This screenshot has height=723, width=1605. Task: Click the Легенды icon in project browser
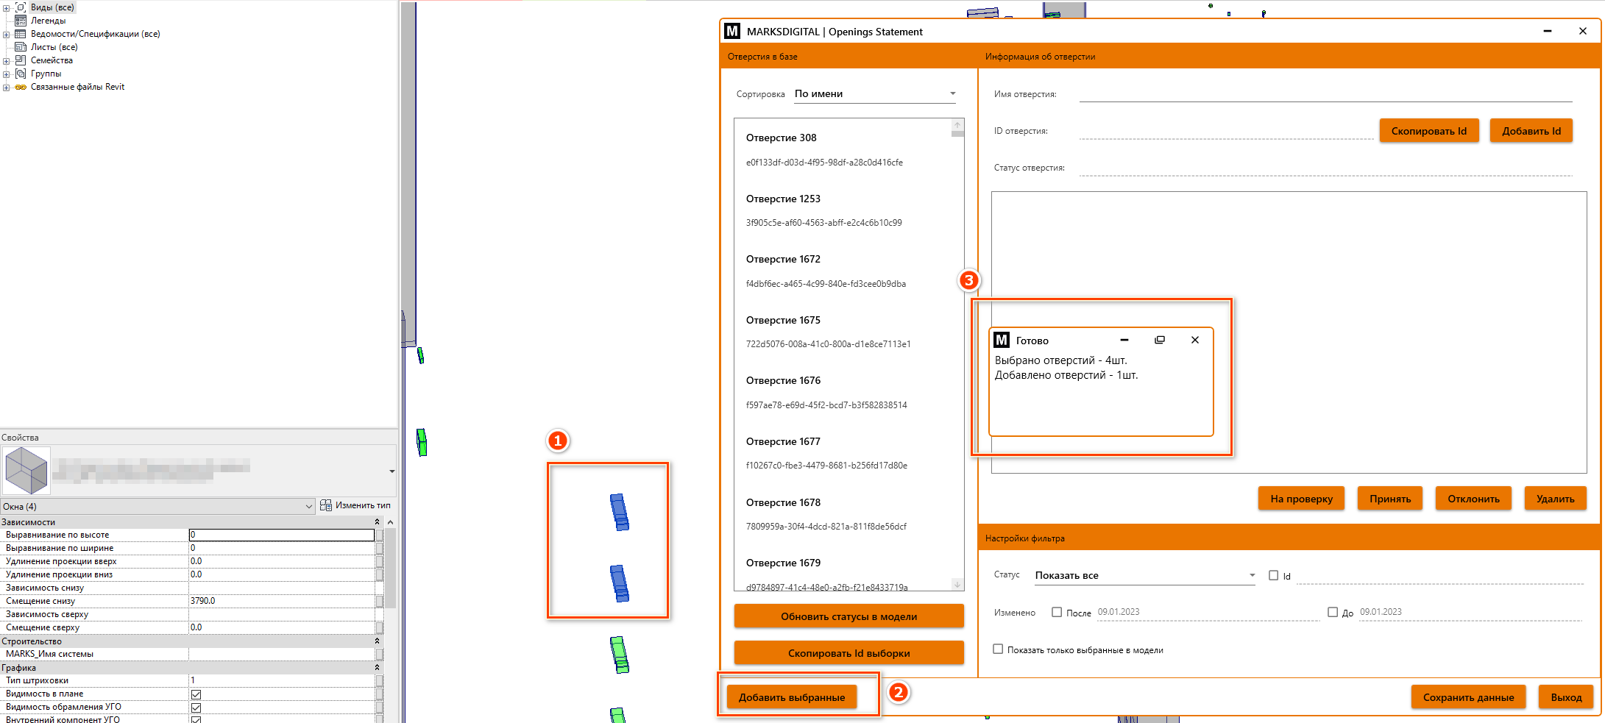tap(21, 21)
